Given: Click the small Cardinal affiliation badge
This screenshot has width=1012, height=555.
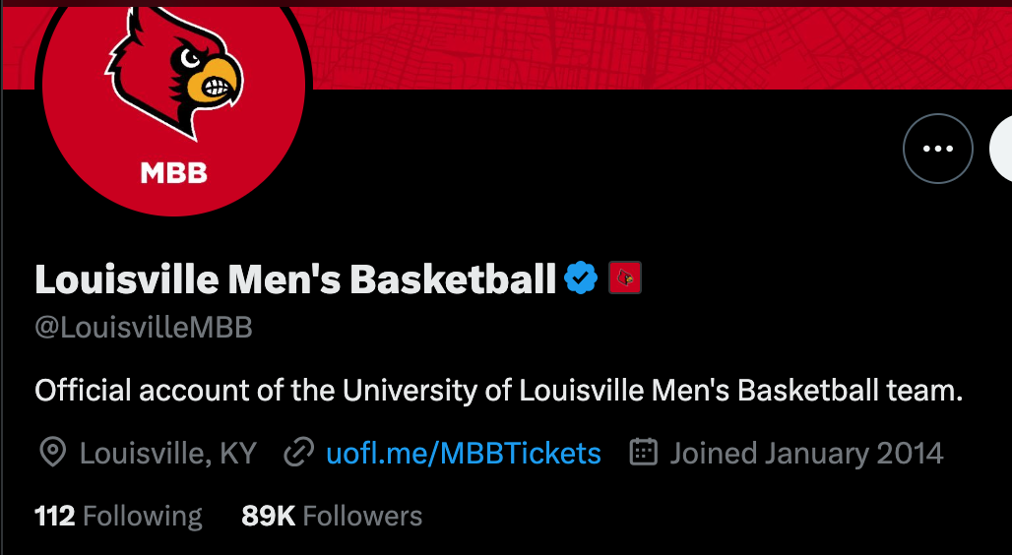Looking at the screenshot, I should pos(625,278).
